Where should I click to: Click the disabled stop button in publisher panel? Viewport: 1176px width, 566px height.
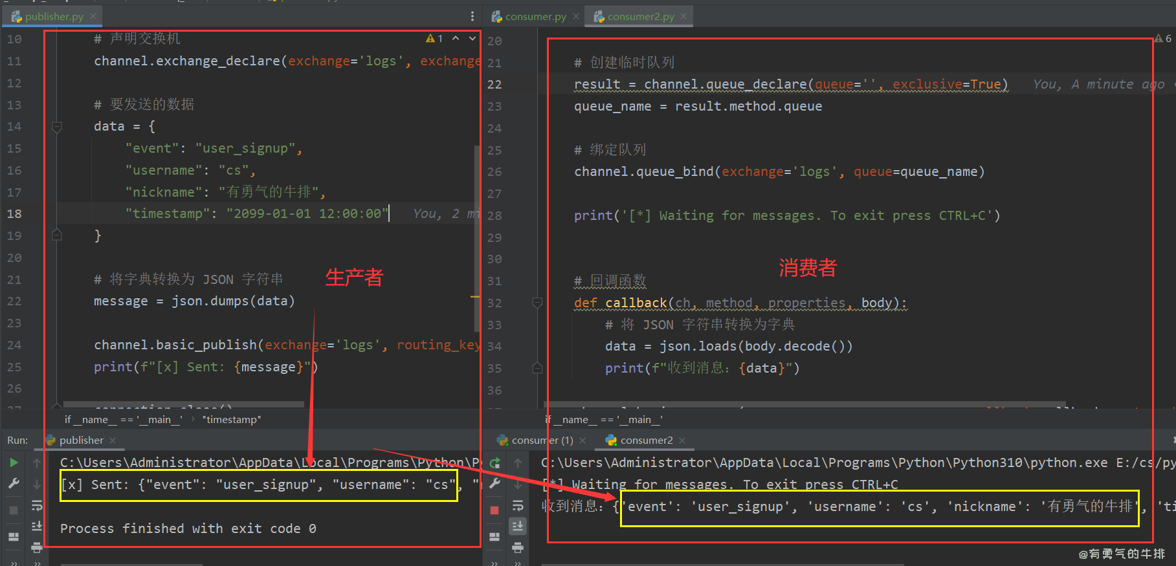pyautogui.click(x=14, y=510)
